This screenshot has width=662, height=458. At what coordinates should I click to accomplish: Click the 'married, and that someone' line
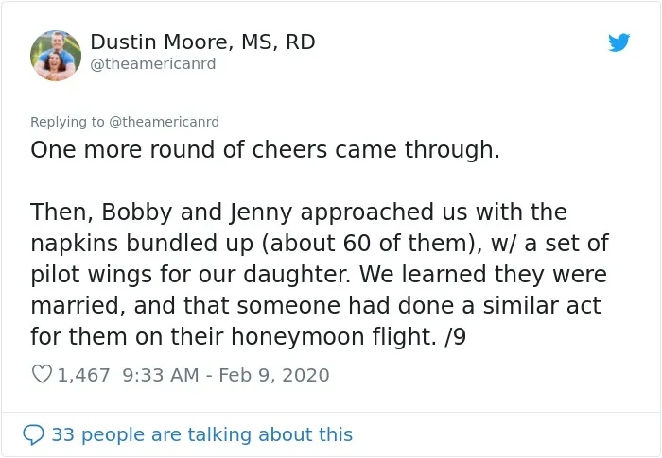click(316, 306)
